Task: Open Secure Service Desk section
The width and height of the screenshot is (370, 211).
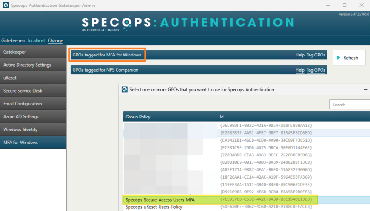Action: (x=33, y=91)
